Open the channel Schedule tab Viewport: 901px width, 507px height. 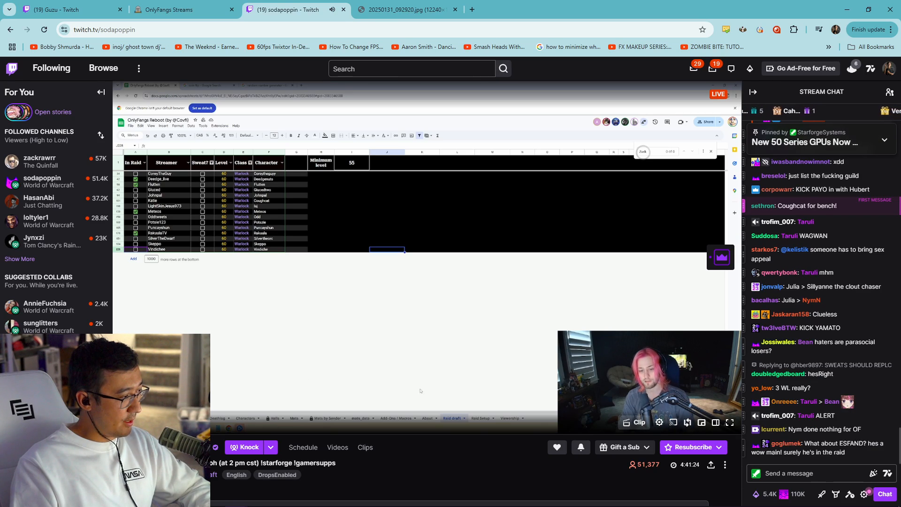click(303, 447)
